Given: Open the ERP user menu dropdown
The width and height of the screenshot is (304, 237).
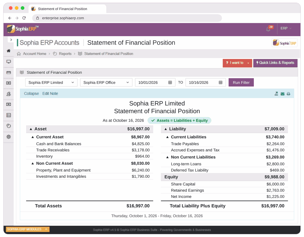Looking at the screenshot, I should pos(286,28).
